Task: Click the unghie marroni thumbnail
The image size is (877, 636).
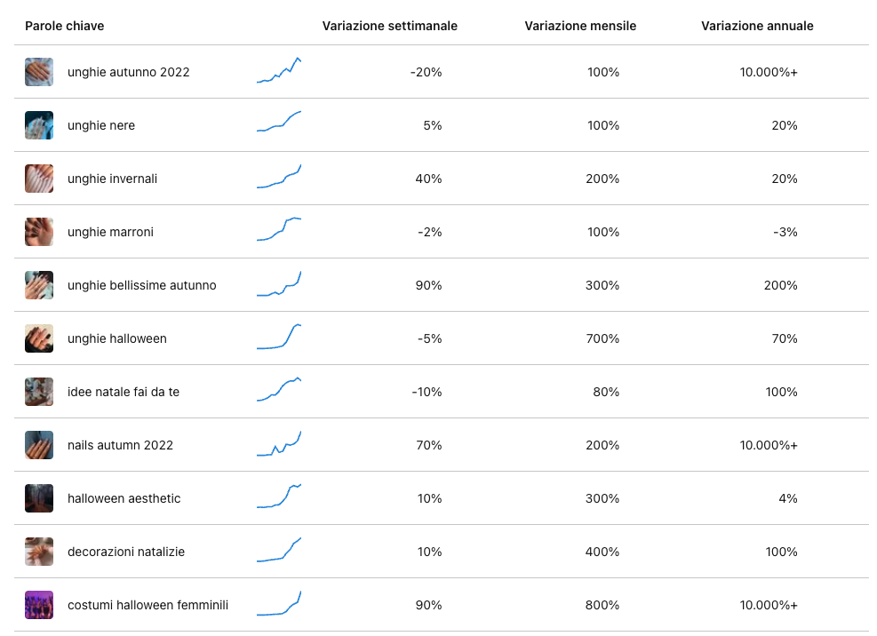Action: coord(39,232)
